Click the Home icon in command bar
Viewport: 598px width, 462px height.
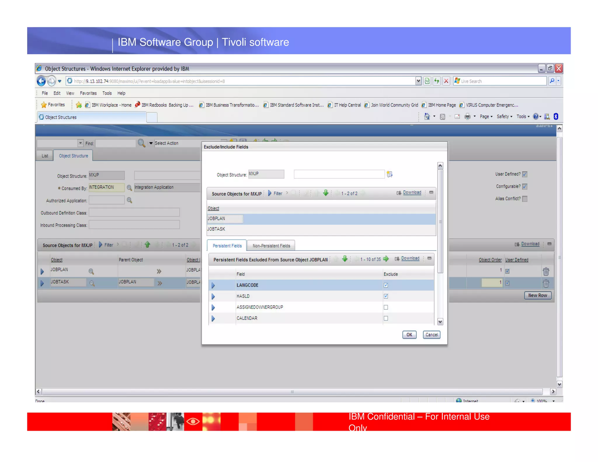[427, 117]
